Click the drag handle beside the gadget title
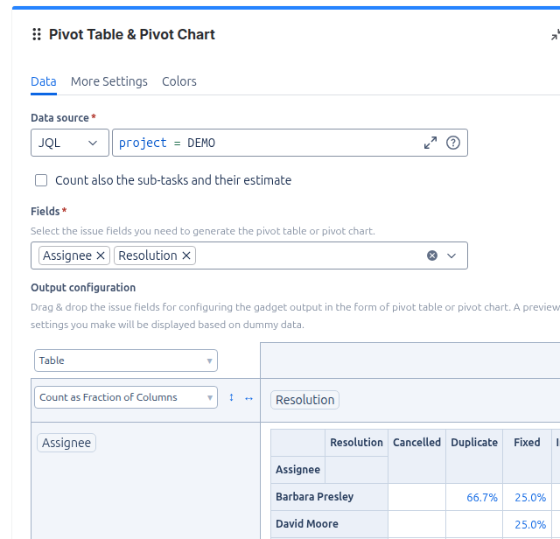Viewport: 560px width, 539px height. (x=37, y=35)
